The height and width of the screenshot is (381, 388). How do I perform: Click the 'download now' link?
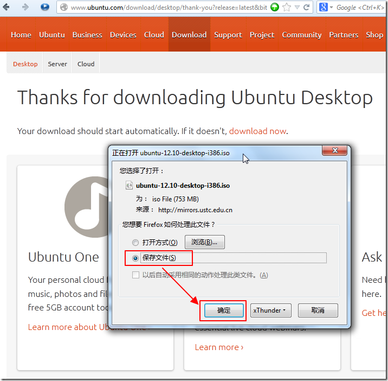click(x=257, y=131)
